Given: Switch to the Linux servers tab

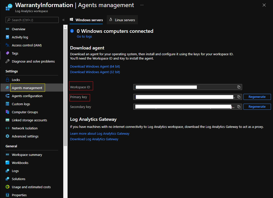Looking at the screenshot, I should [122, 20].
